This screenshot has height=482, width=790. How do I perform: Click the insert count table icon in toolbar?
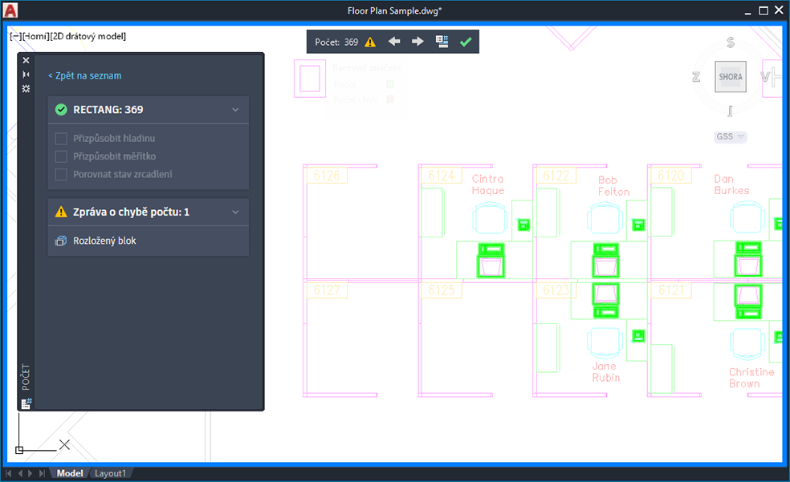pyautogui.click(x=442, y=41)
